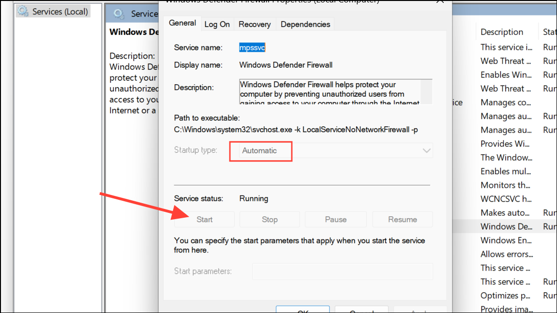
Task: Select the 'Monitors th...' service row
Action: click(x=505, y=185)
